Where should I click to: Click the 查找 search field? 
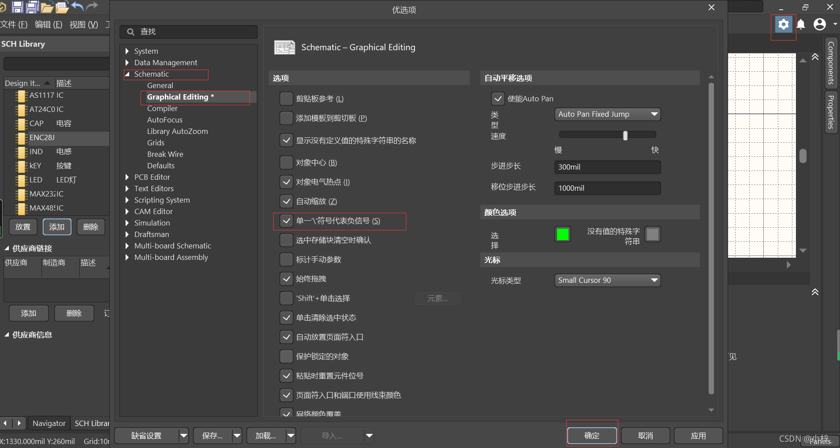point(189,32)
